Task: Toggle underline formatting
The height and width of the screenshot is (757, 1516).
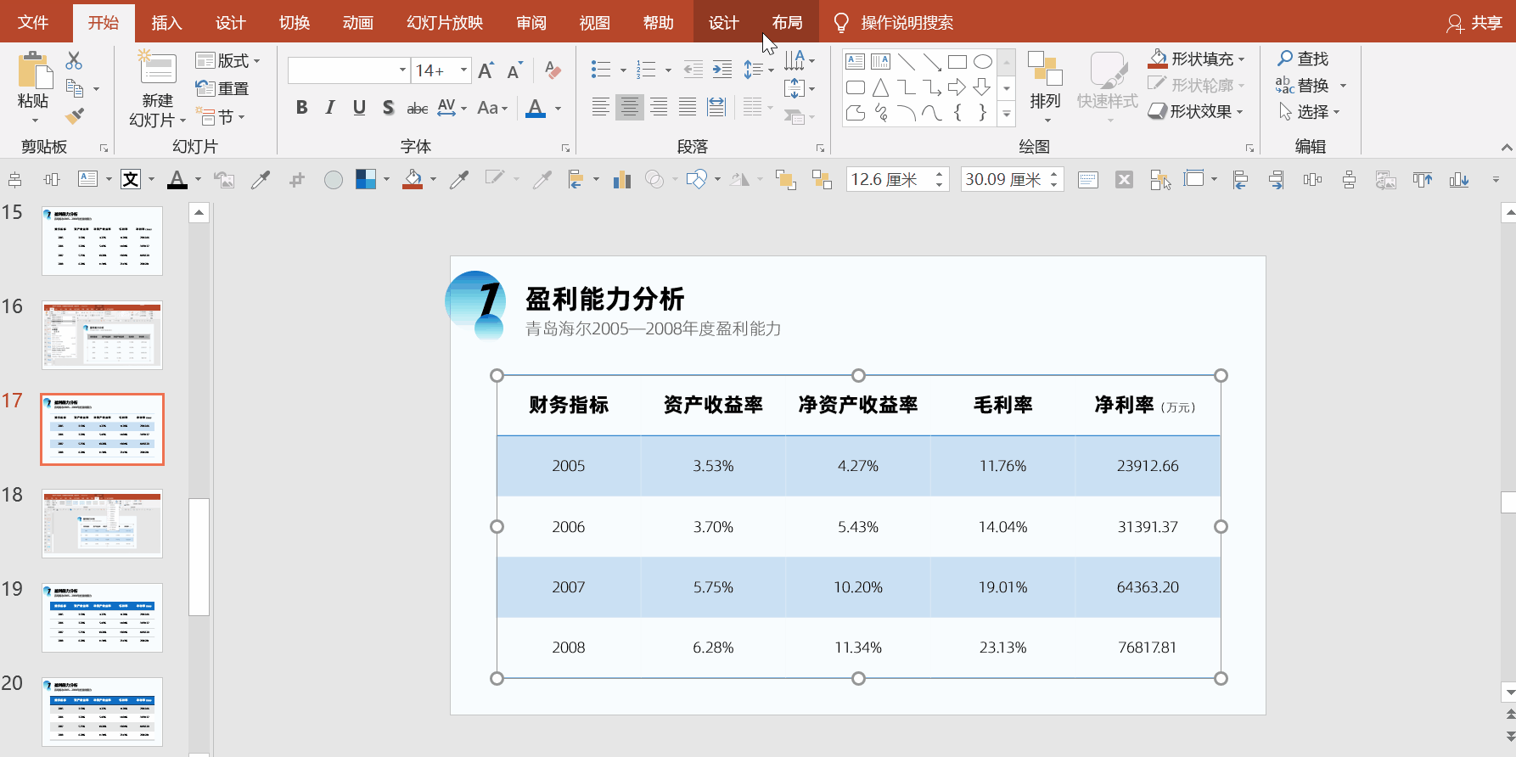Action: 359,108
